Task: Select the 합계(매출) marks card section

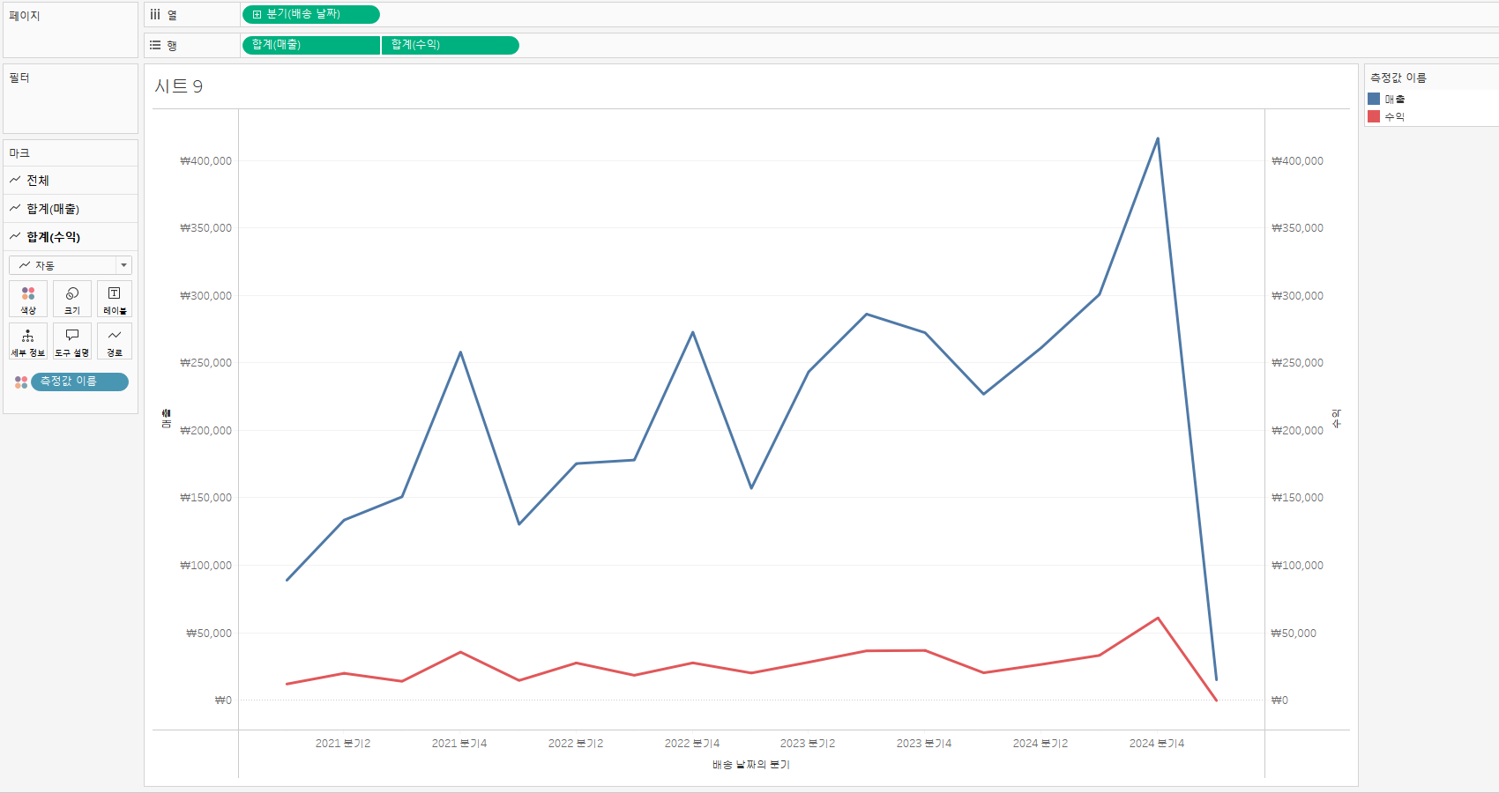Action: click(71, 209)
